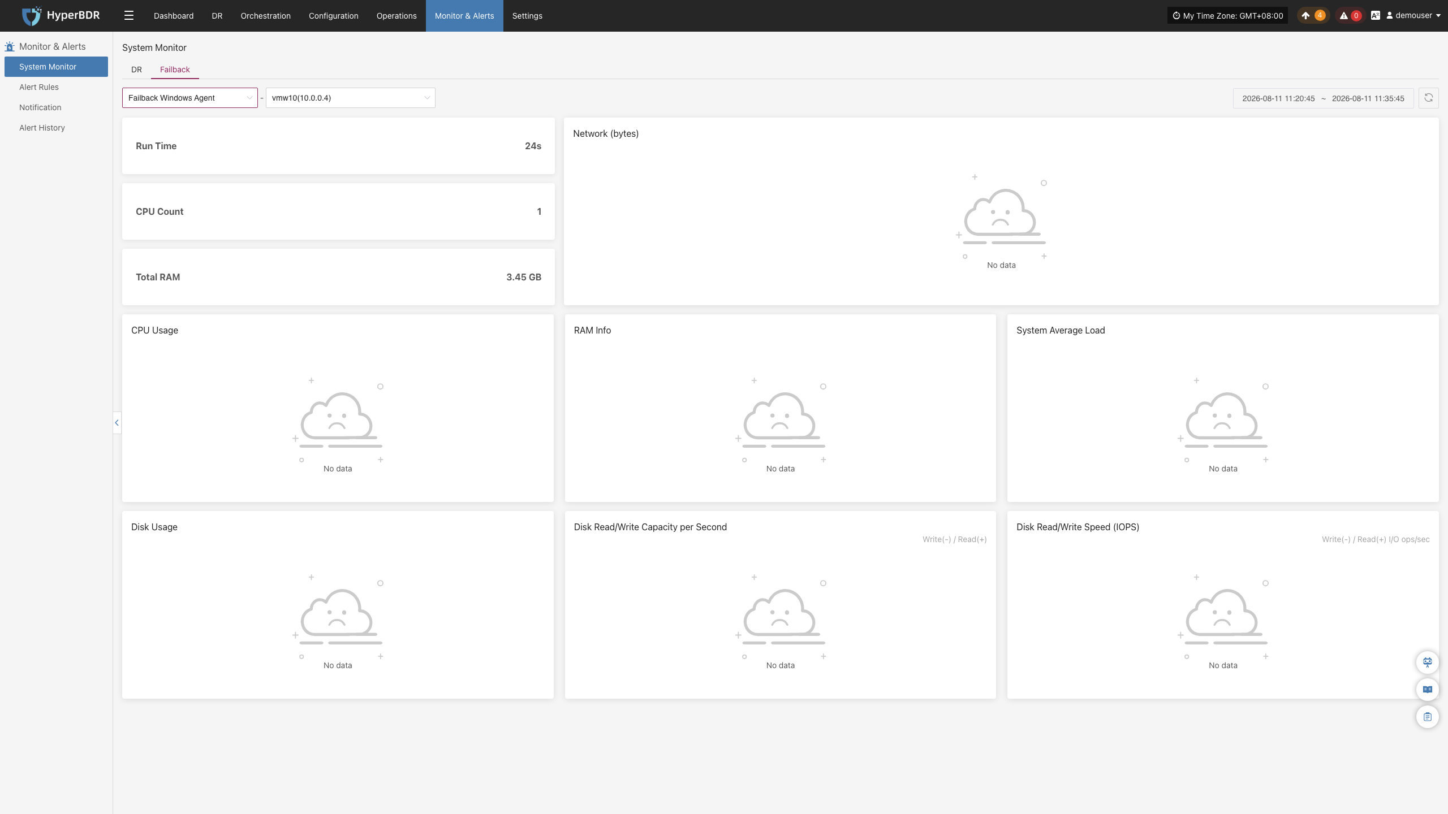Open Dashboard in the top navigation

pyautogui.click(x=174, y=16)
